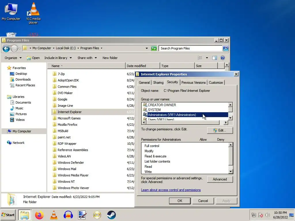Image resolution: width=295 pixels, height=221 pixels.
Task: Click New folder in toolbar
Action: 110,58
